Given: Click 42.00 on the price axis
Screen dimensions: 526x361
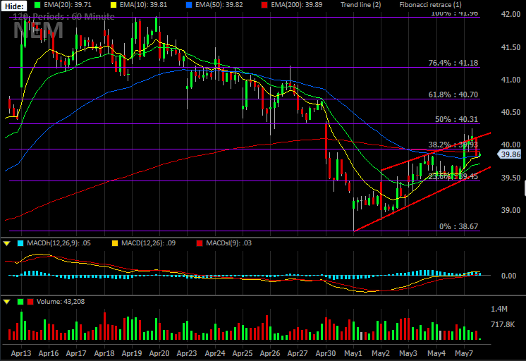Looking at the screenshot, I should click(x=510, y=14).
